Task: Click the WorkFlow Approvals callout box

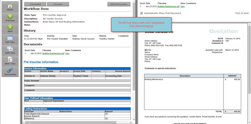Action: pyautogui.click(x=141, y=25)
